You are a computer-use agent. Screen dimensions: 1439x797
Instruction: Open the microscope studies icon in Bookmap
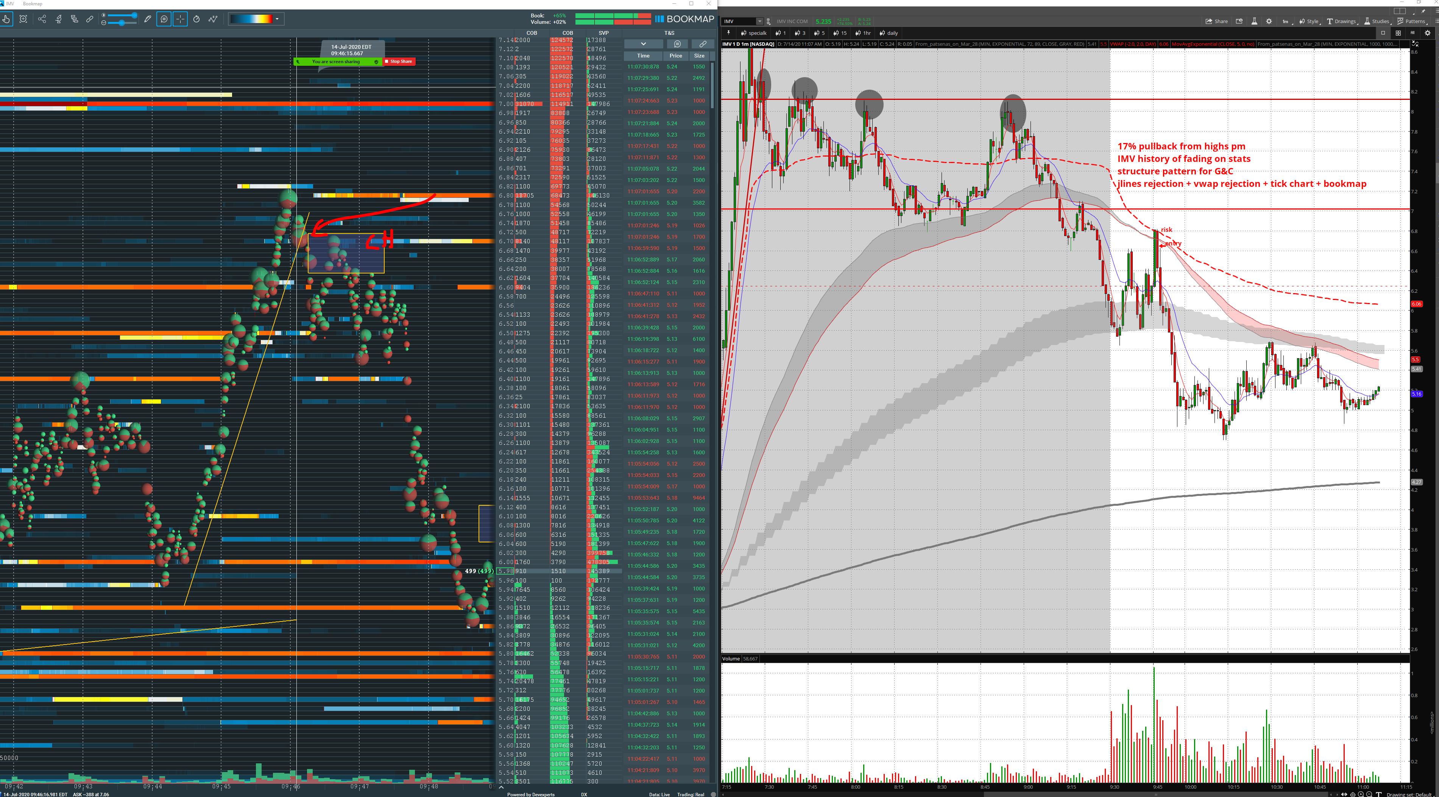click(58, 19)
